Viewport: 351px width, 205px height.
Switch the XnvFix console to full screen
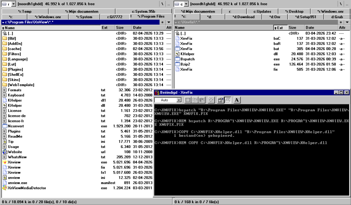pyautogui.click(x=211, y=100)
